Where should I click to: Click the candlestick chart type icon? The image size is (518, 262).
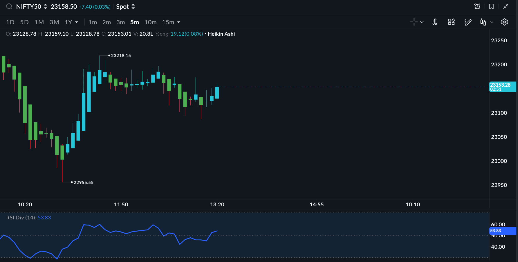coord(483,22)
